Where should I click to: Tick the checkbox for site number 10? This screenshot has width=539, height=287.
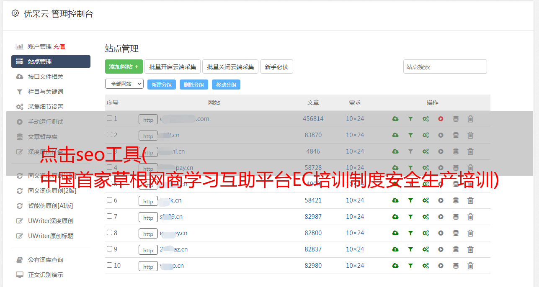click(109, 265)
